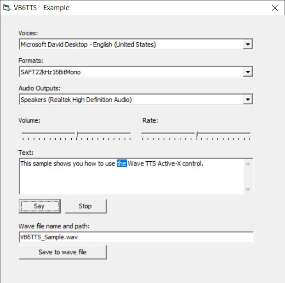Open the Voices dropdown arrow
Screen dimensions: 285x283
tap(248, 44)
